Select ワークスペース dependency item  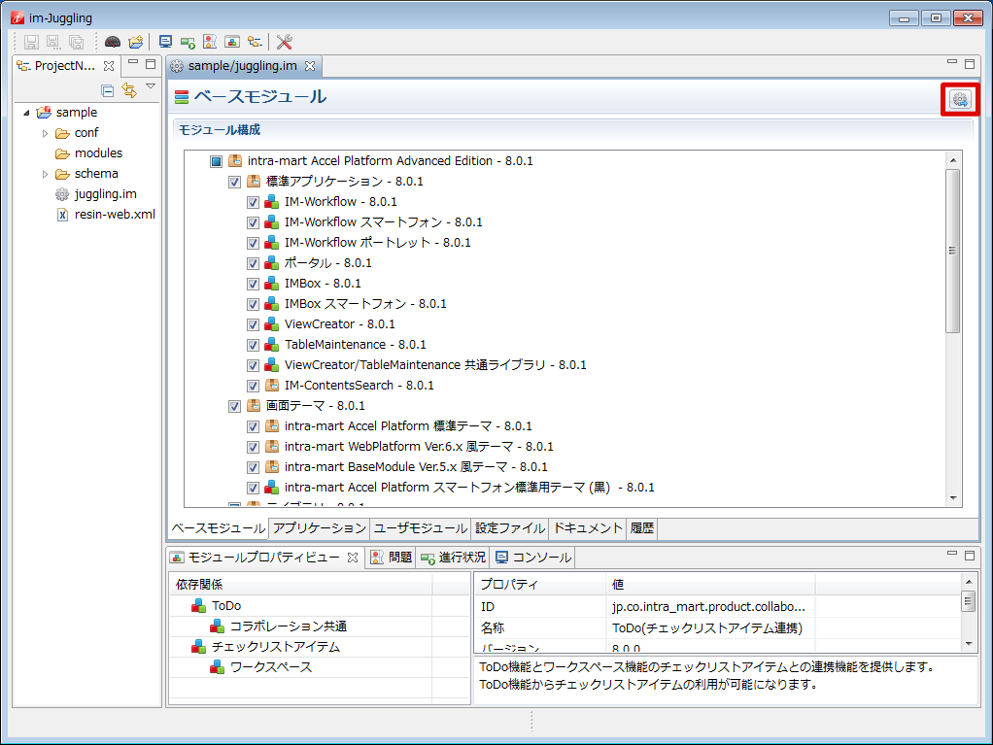270,667
